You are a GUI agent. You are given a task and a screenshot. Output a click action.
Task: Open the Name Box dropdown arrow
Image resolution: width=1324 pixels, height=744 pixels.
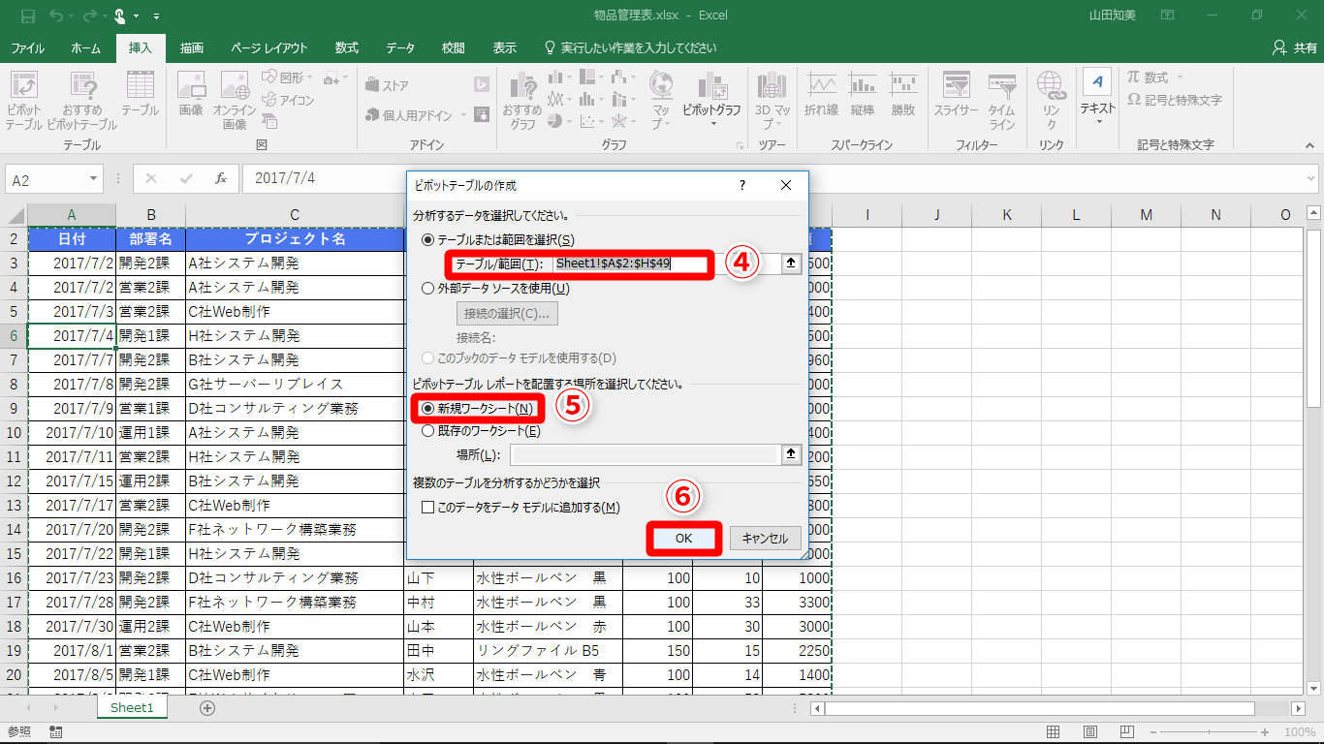point(94,179)
